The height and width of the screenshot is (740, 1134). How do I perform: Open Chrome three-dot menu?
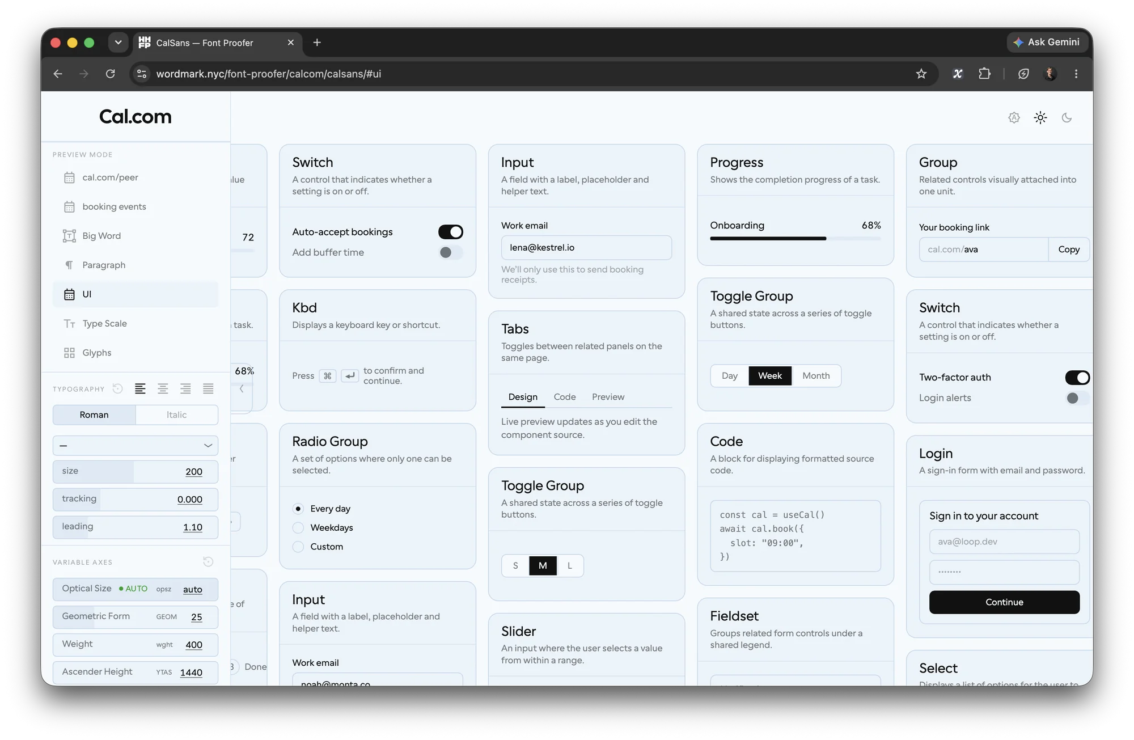[1076, 74]
